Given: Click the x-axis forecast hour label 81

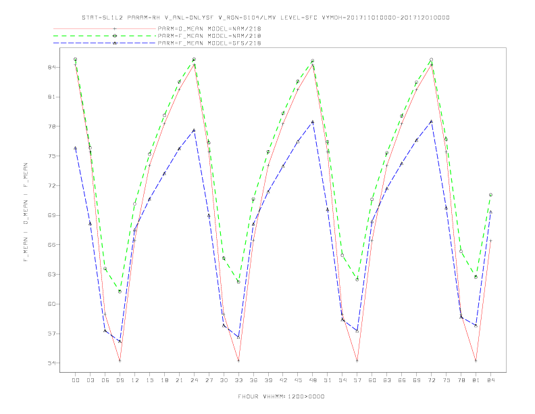Looking at the screenshot, I should (476, 380).
